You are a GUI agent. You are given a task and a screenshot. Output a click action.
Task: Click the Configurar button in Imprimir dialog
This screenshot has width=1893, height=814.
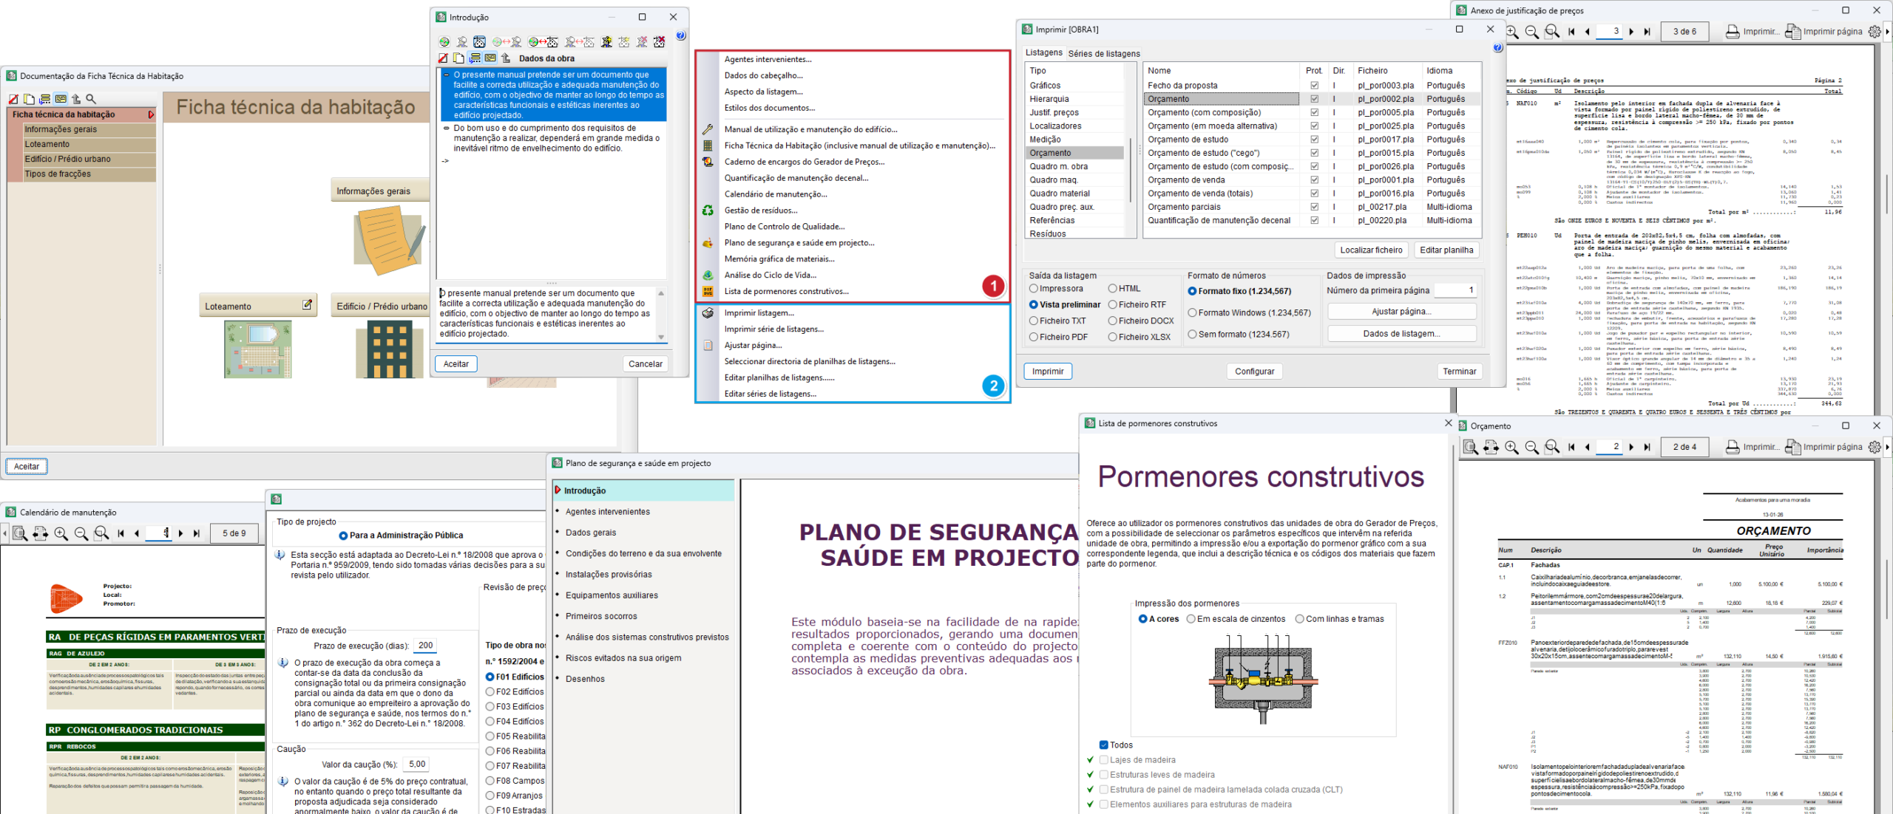pos(1254,372)
